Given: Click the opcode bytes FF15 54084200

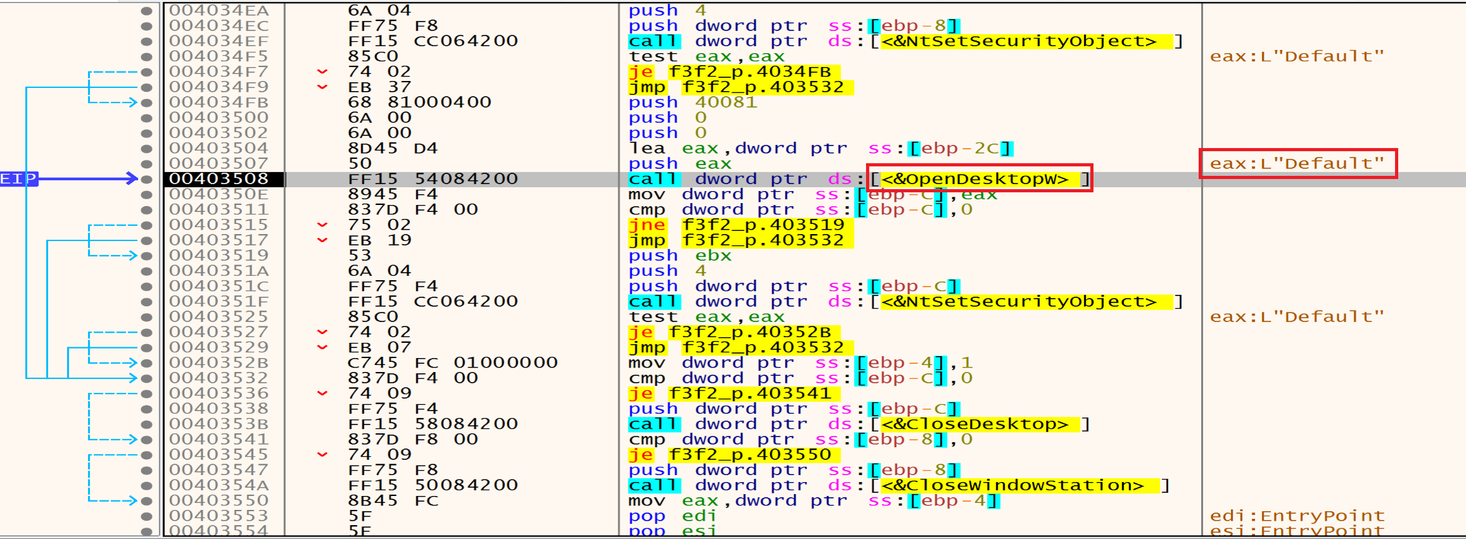Looking at the screenshot, I should (x=433, y=179).
